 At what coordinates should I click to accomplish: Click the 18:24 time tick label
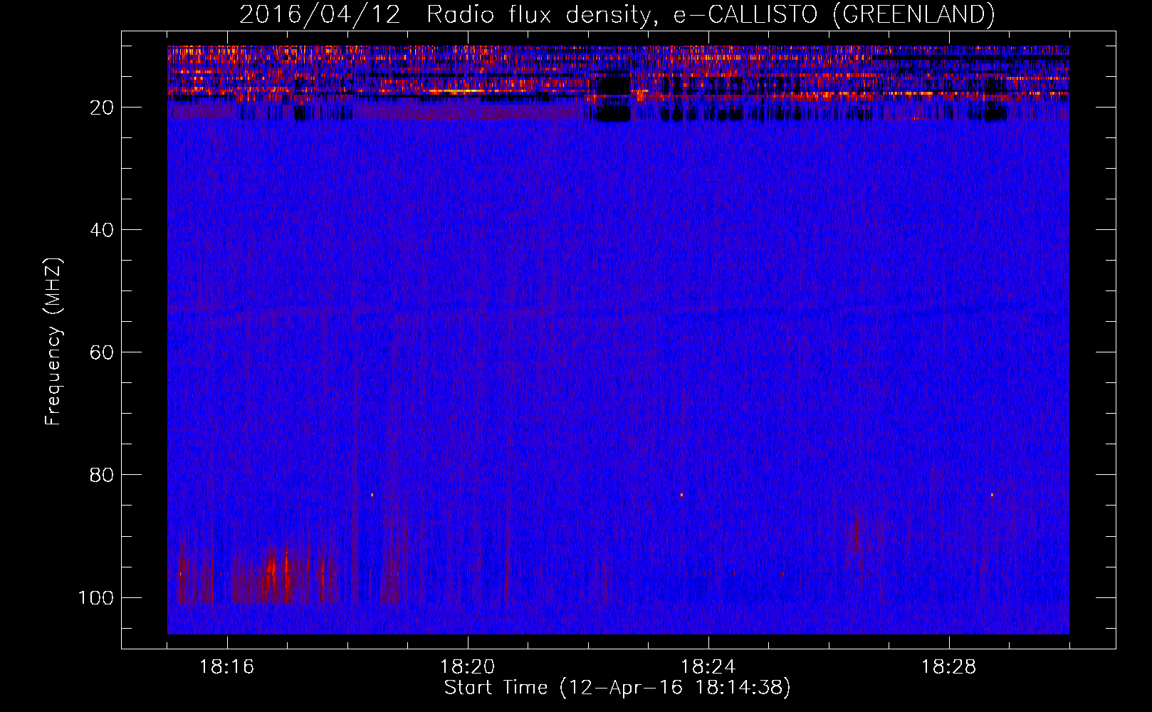[x=708, y=667]
